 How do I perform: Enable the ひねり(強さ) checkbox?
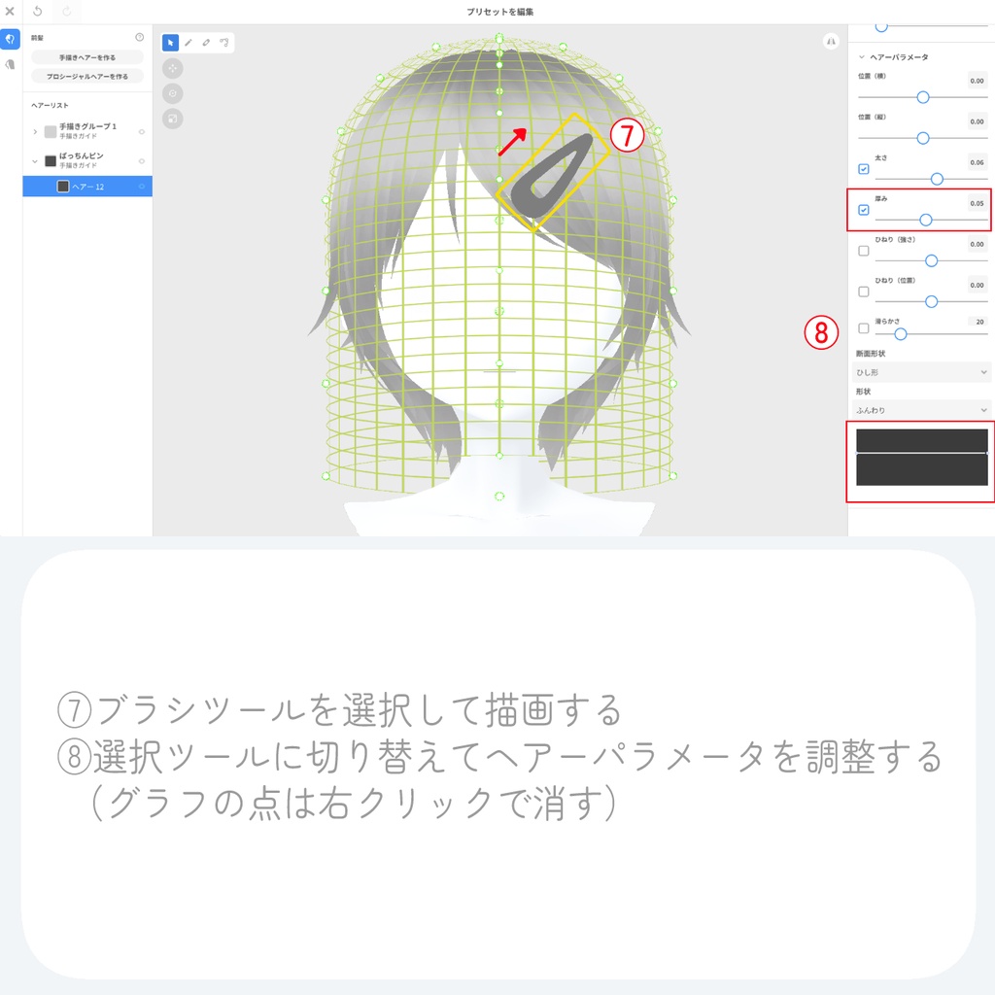tap(864, 251)
